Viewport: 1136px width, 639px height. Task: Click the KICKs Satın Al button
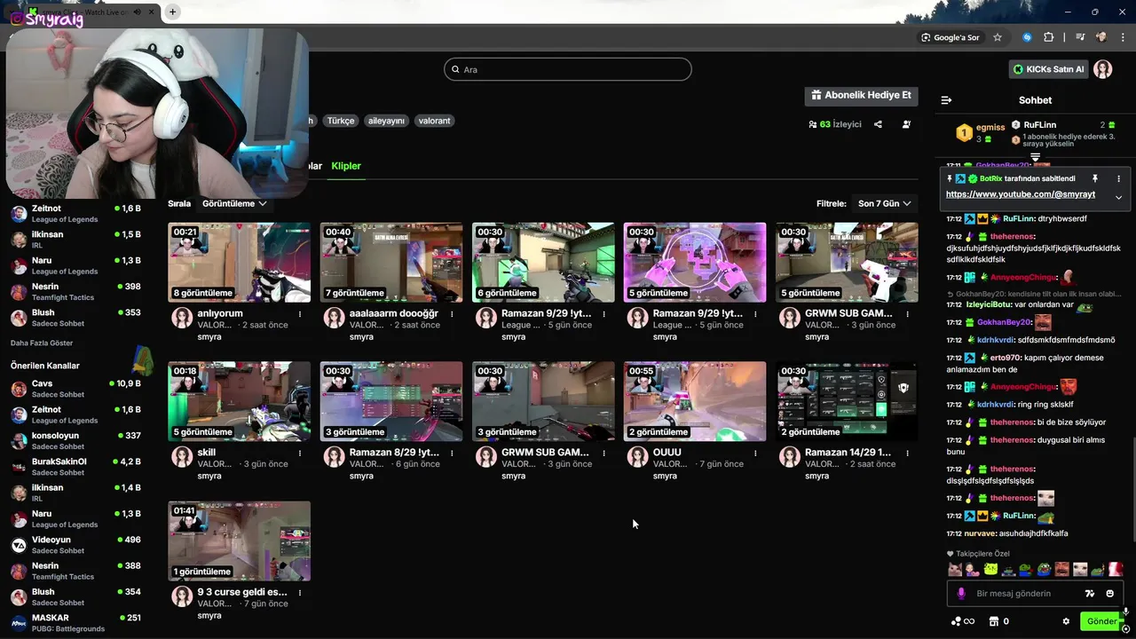point(1048,69)
